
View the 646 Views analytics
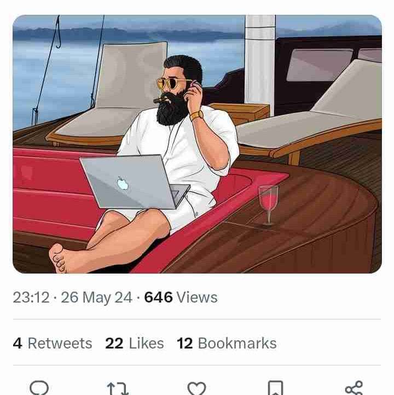point(181,298)
